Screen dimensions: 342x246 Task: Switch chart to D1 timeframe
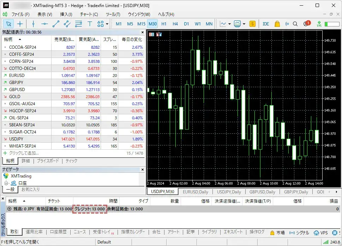point(186,24)
